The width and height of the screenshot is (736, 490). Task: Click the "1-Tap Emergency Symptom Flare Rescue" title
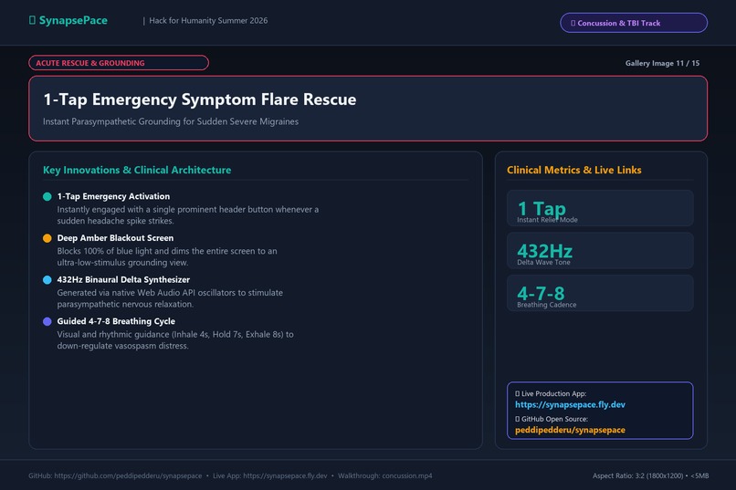199,99
